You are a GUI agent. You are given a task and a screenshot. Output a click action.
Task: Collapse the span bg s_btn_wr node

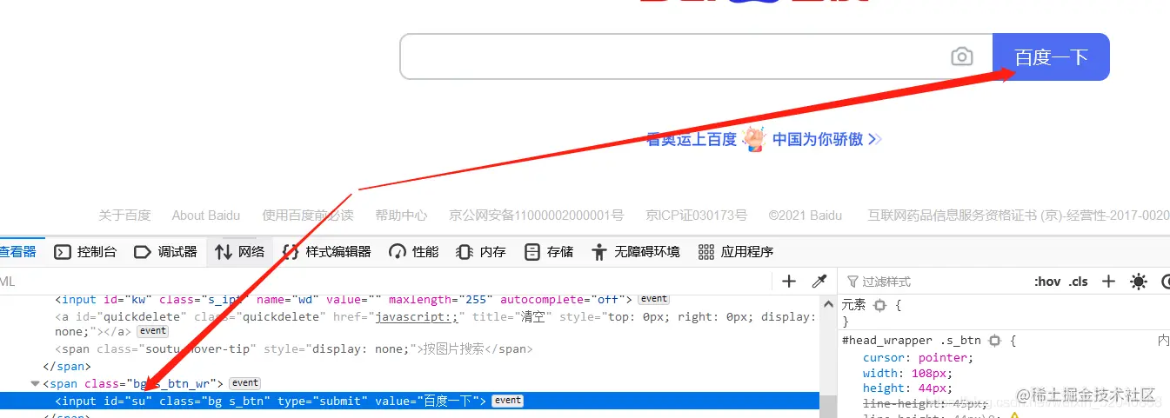tap(35, 383)
